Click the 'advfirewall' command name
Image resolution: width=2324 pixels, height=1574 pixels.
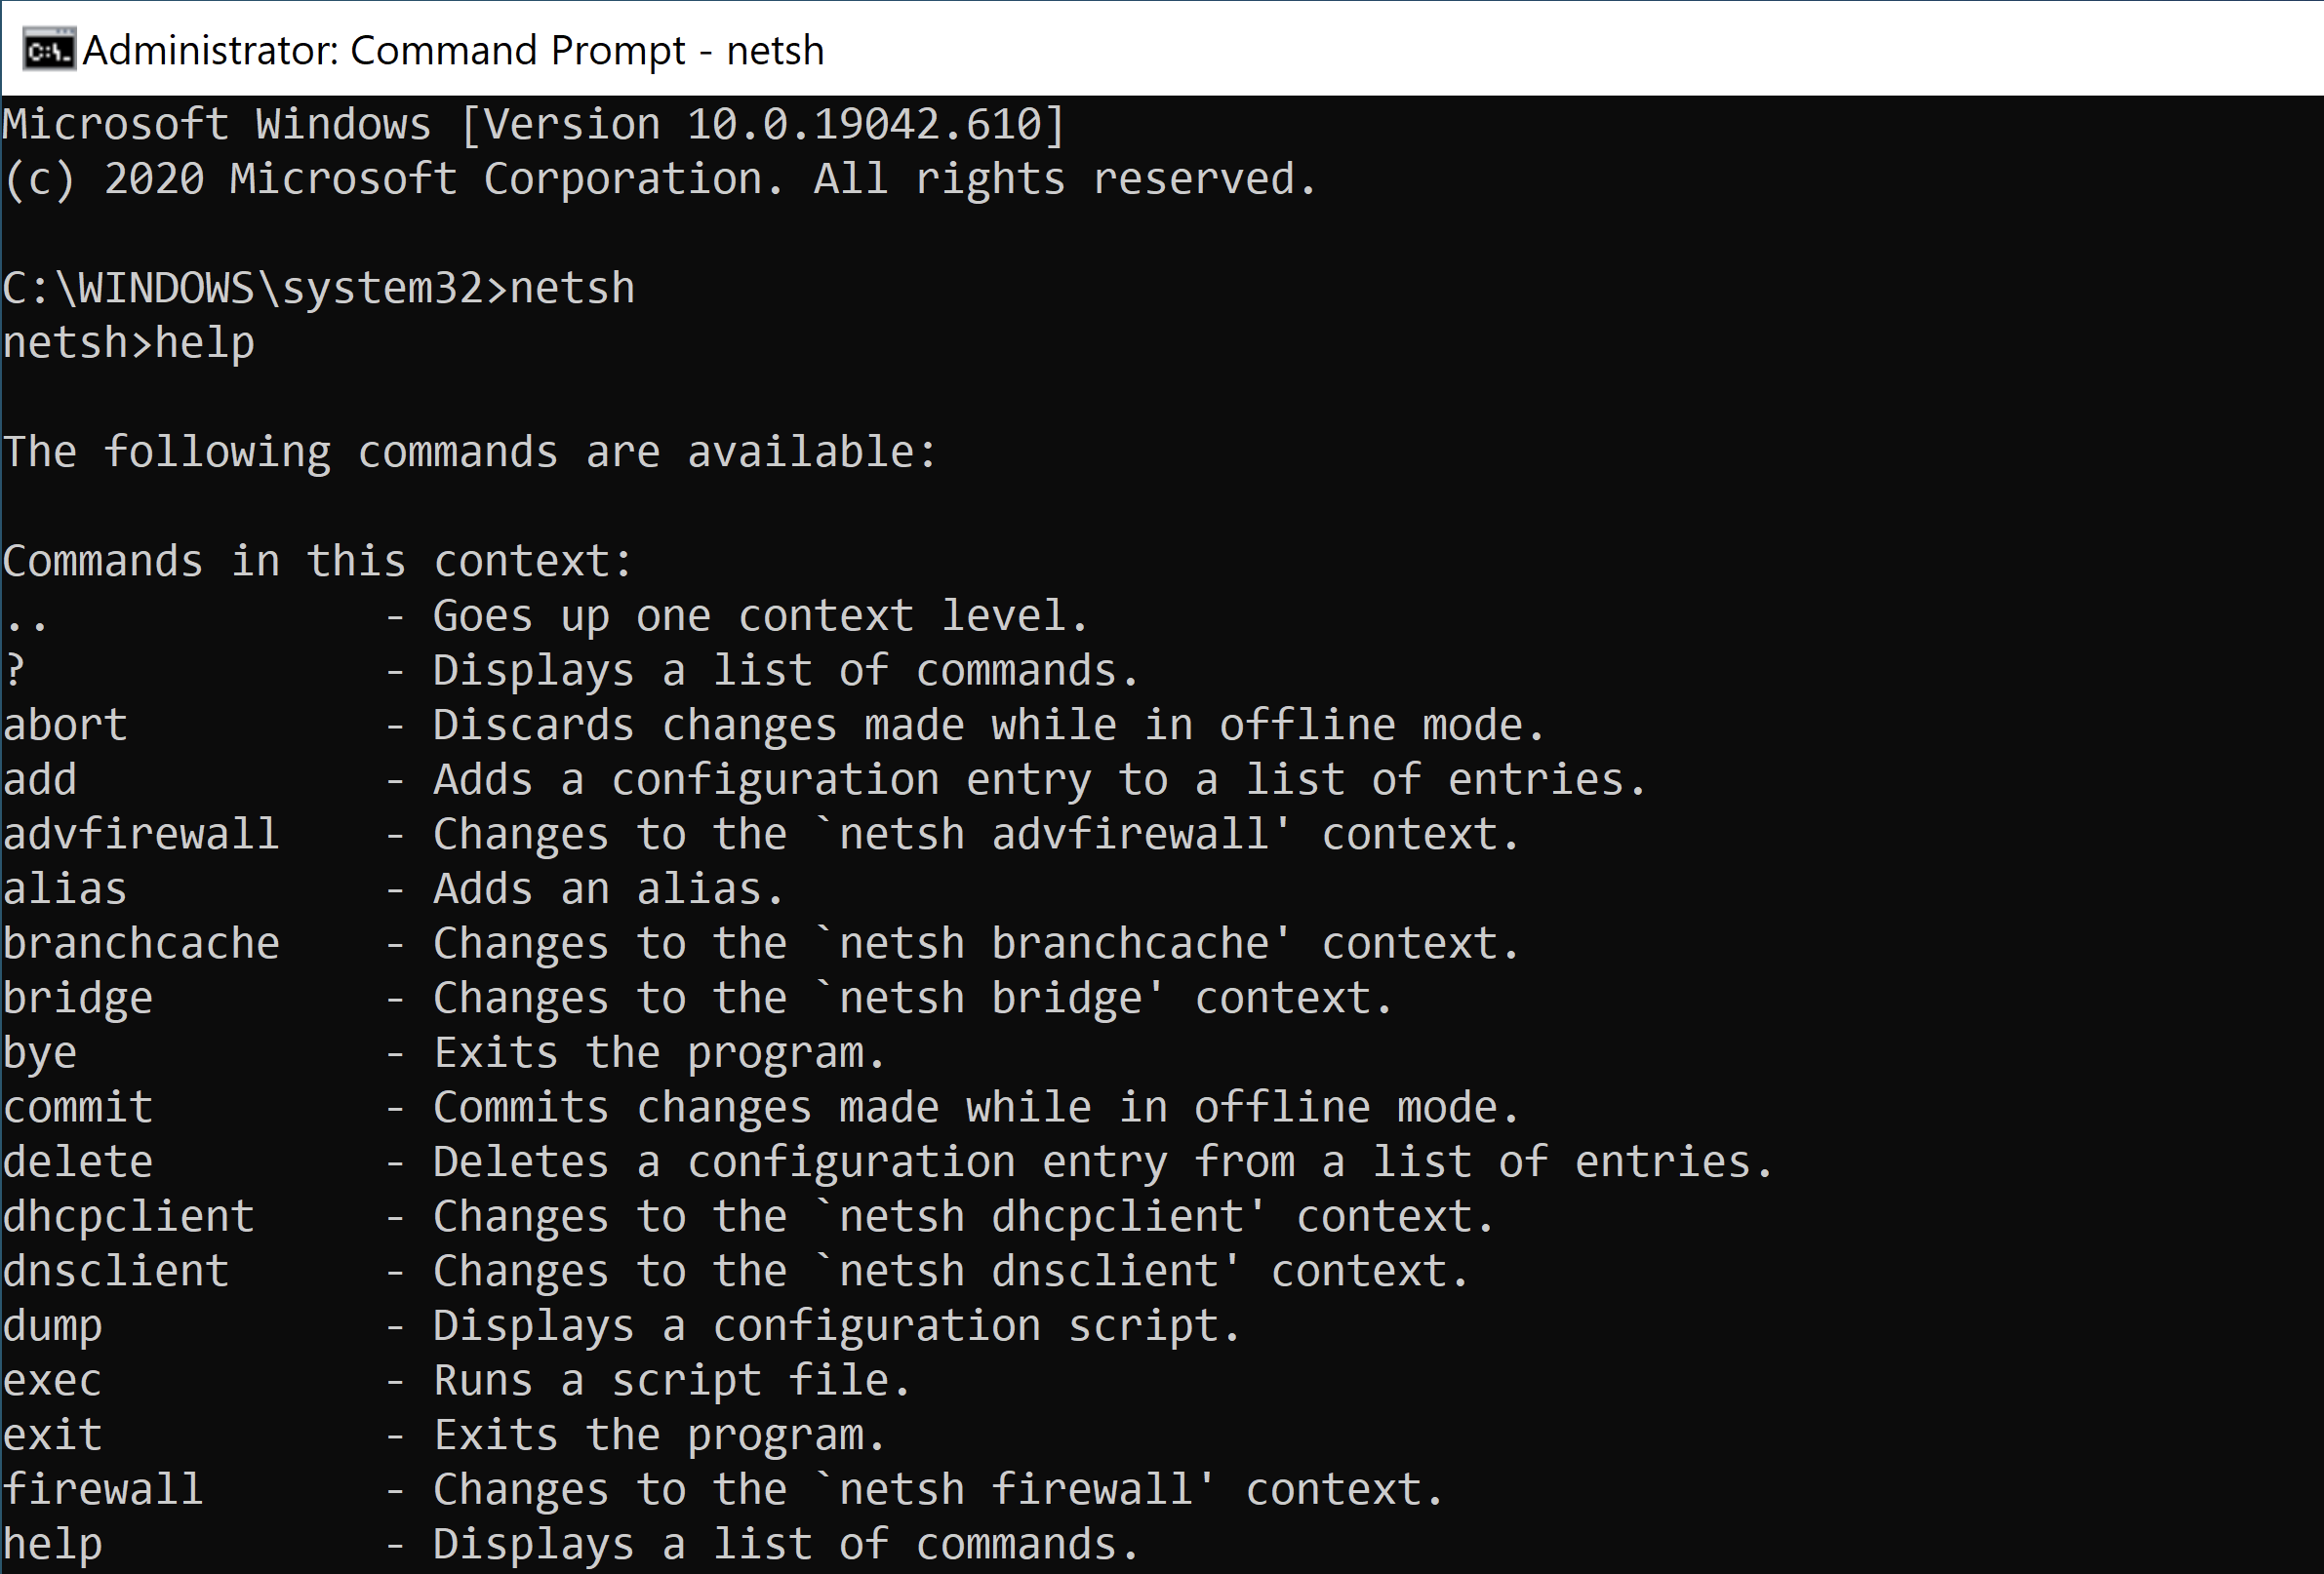pos(141,834)
